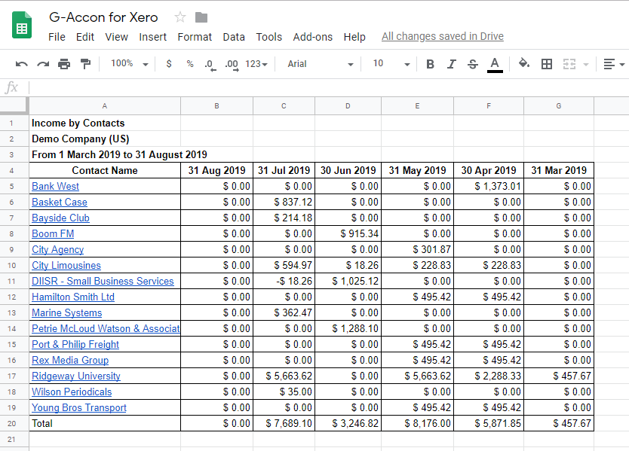Select the paint format tool
The height and width of the screenshot is (451, 629).
(x=85, y=64)
